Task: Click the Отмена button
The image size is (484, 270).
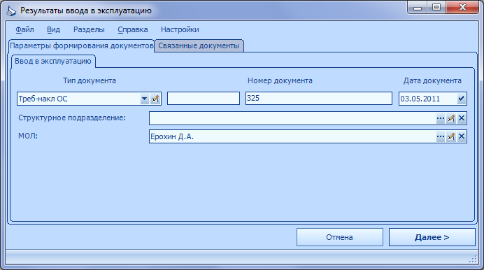Action: click(339, 237)
